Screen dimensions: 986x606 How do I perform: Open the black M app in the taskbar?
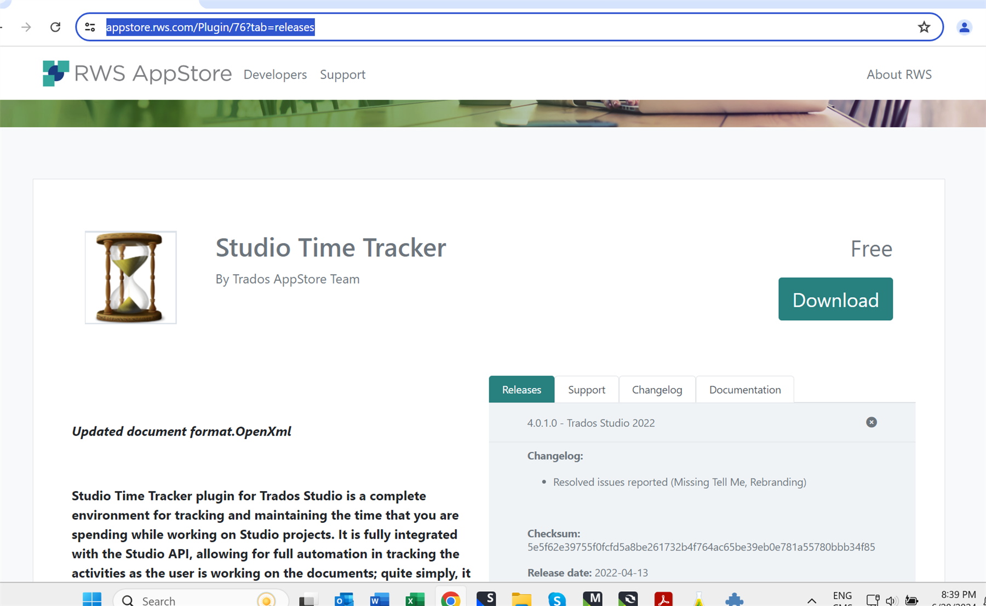592,599
